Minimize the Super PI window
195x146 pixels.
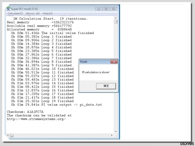point(99,9)
